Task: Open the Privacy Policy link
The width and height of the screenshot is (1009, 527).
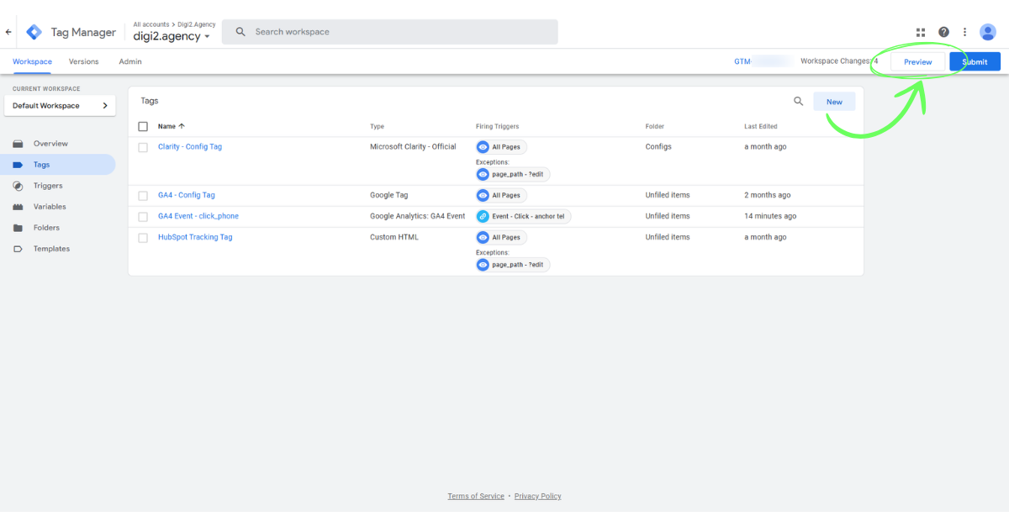Action: (x=537, y=496)
